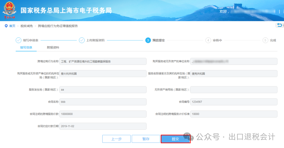
Task: Click the 跨境应税行为名称 field
Action: click(103, 61)
